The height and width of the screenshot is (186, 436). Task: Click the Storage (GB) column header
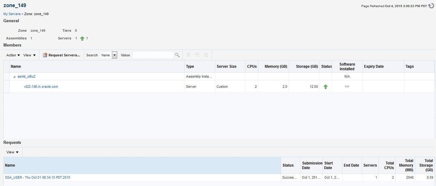pos(304,67)
